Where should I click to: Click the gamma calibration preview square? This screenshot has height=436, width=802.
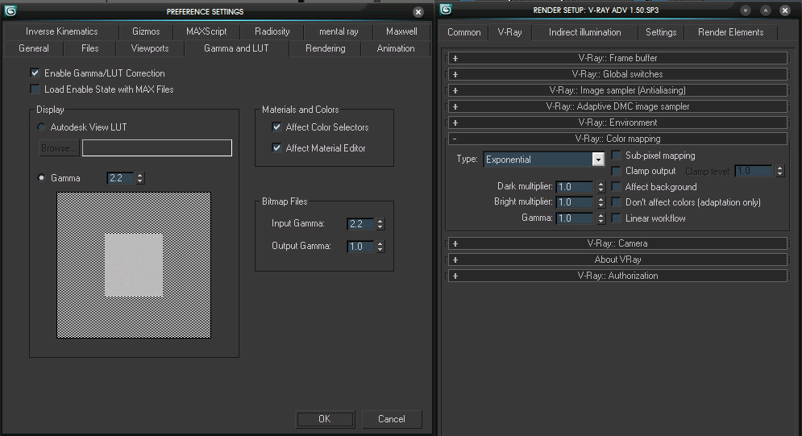[x=134, y=265]
